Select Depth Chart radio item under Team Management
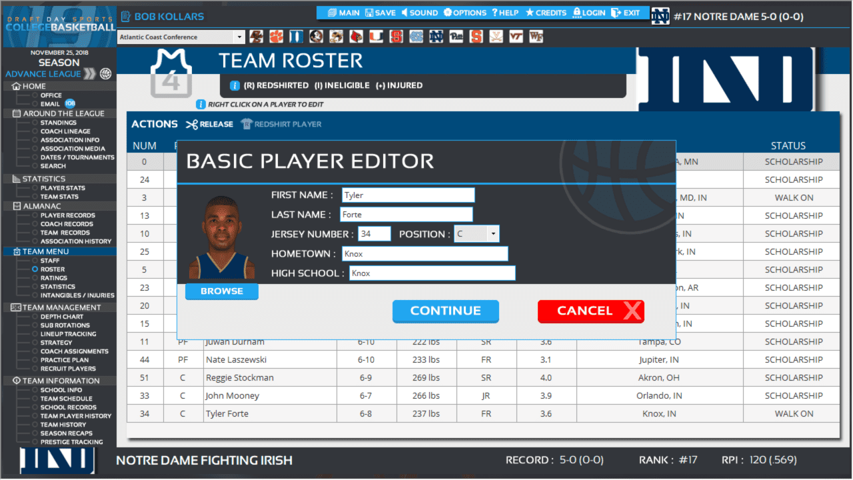 point(35,317)
